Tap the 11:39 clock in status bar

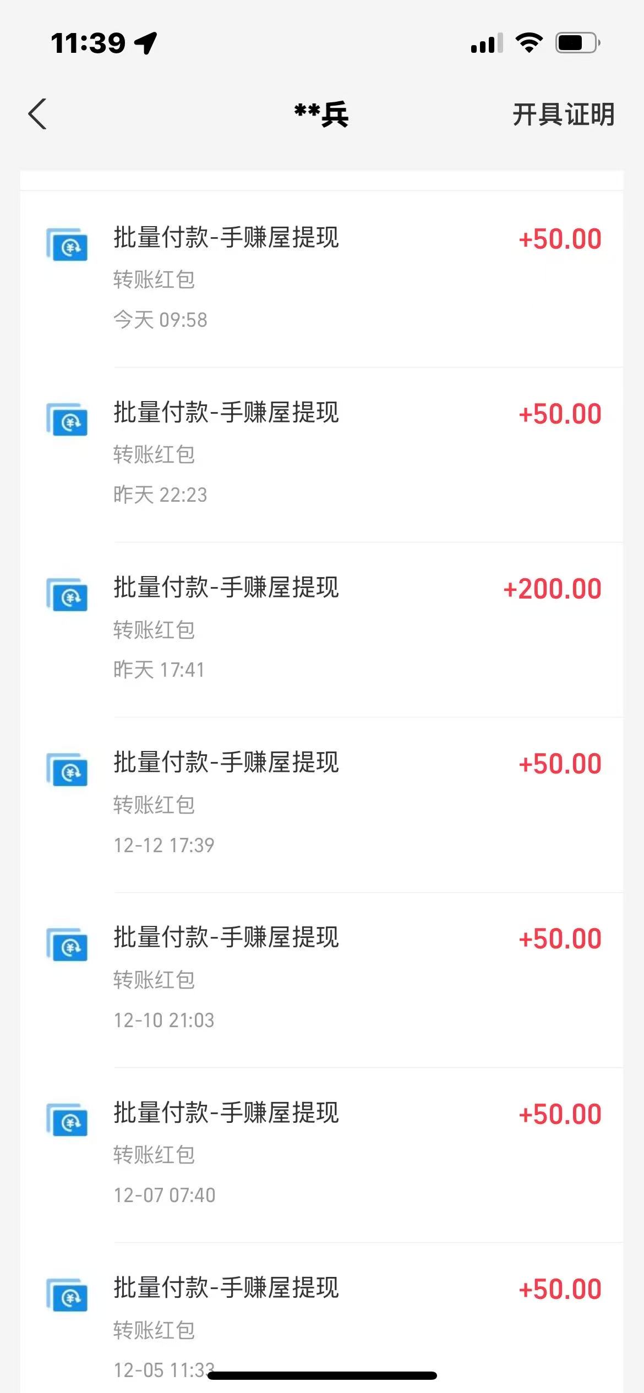coord(88,43)
